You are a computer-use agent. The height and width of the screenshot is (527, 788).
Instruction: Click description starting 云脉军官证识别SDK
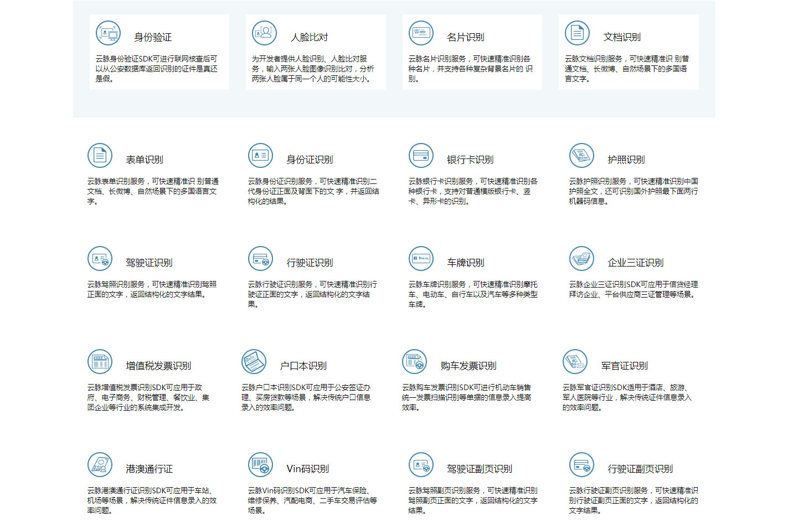pos(627,397)
